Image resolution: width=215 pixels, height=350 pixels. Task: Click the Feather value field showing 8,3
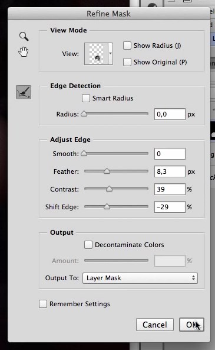(170, 171)
